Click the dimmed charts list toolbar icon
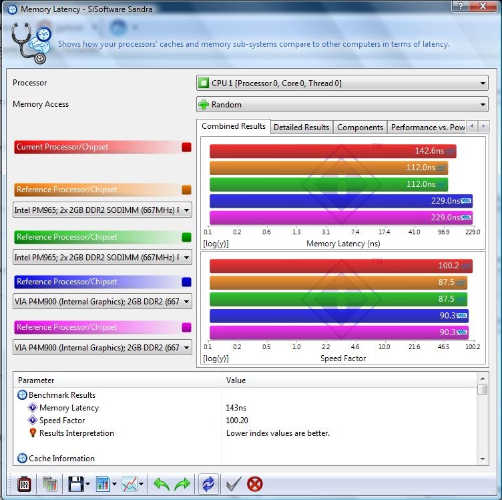Viewport: 502px width, 500px height. click(x=49, y=485)
